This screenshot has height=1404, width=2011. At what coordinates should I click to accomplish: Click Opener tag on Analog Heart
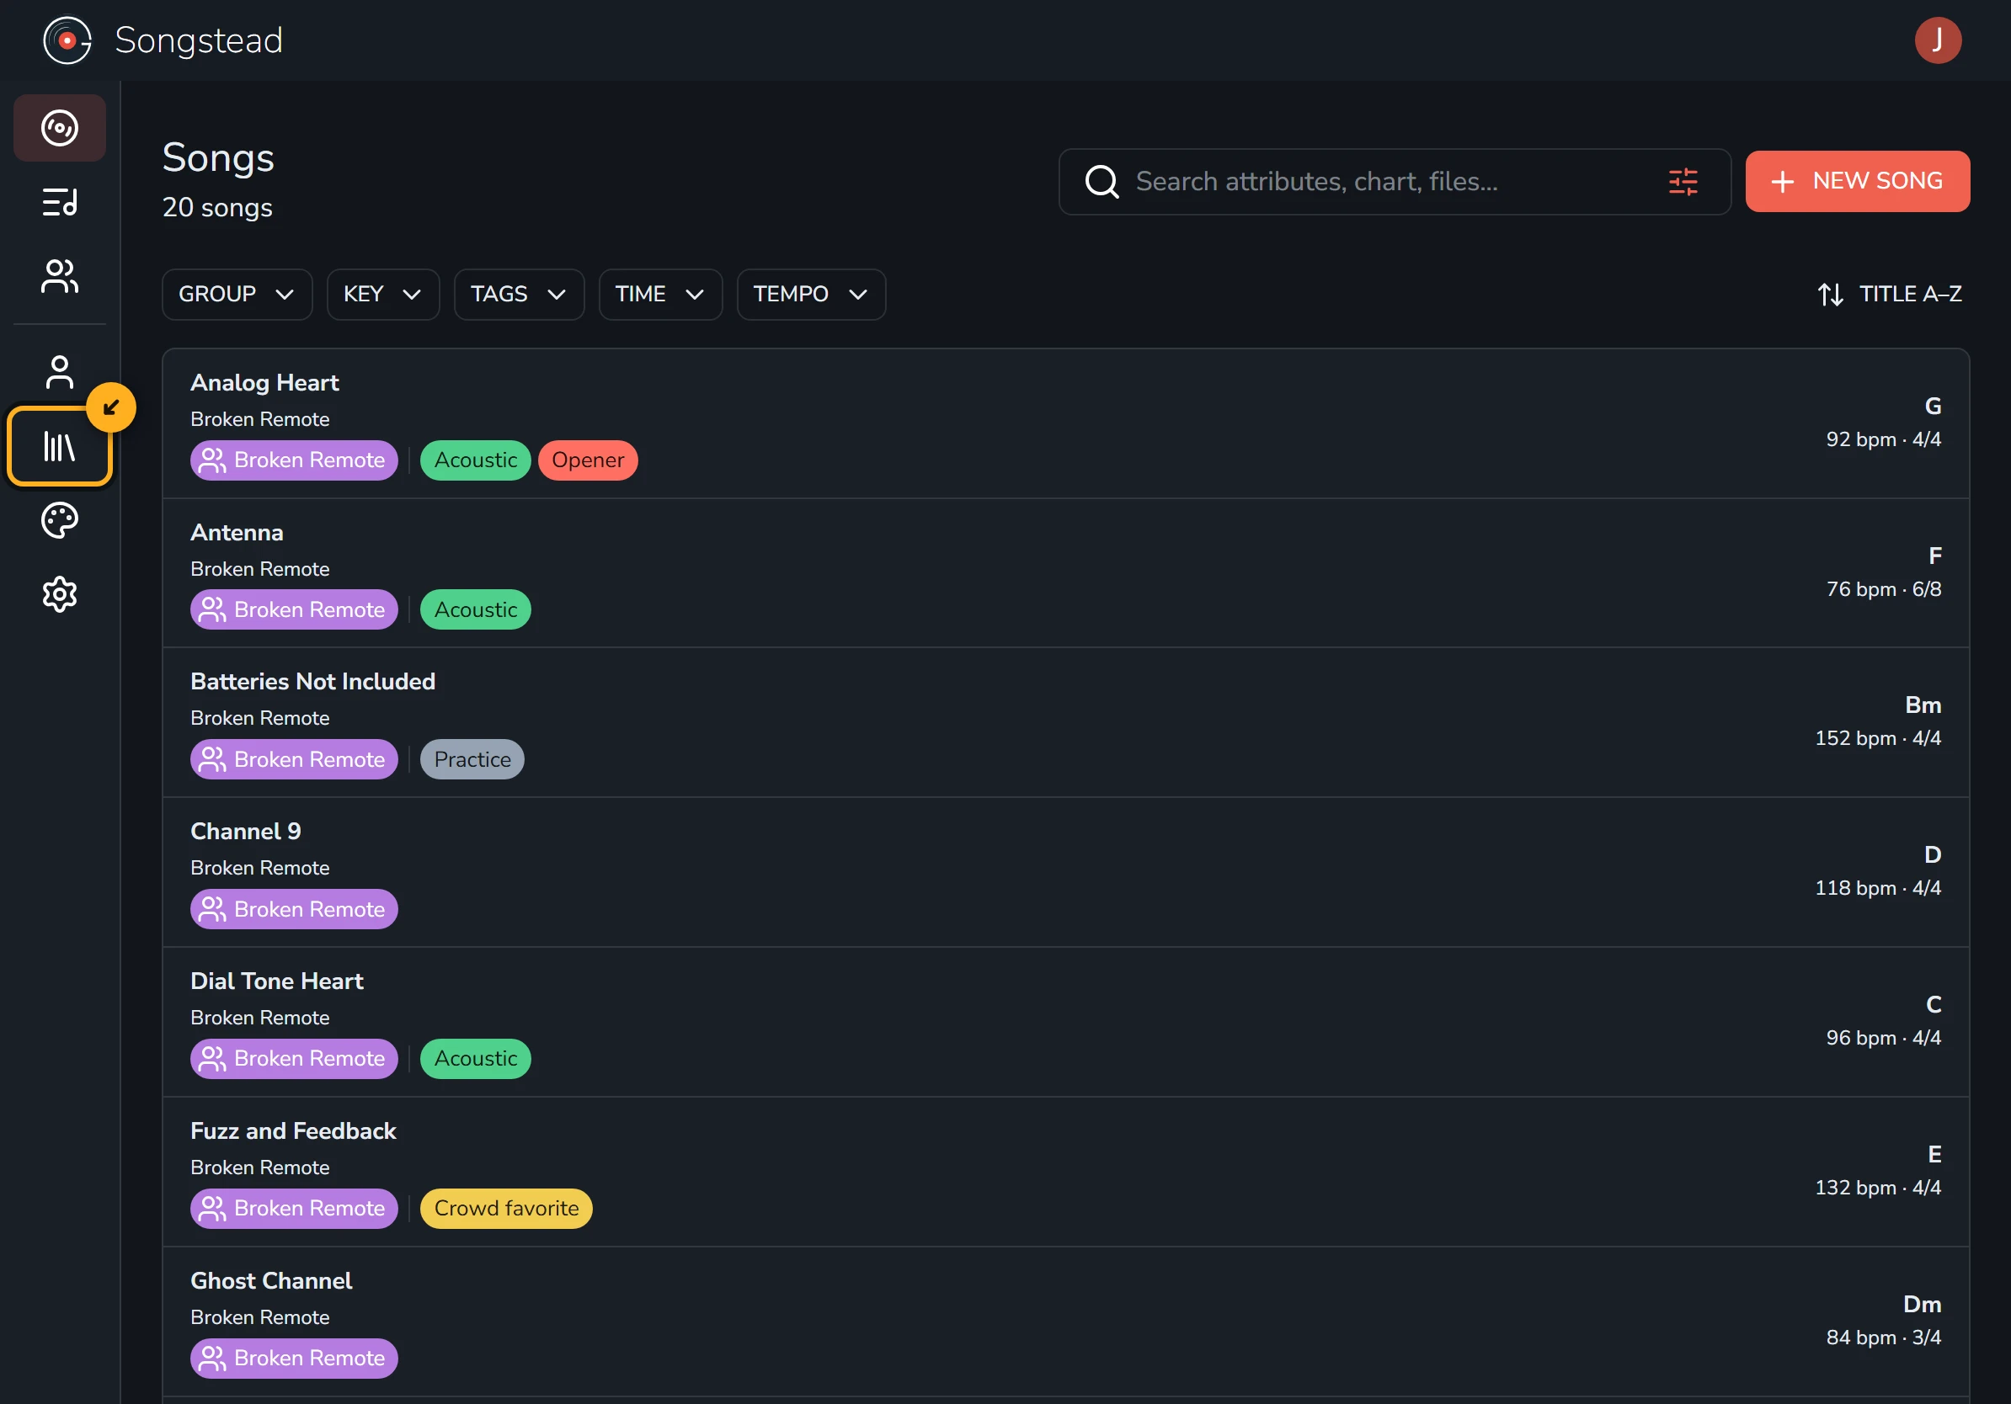(x=588, y=460)
